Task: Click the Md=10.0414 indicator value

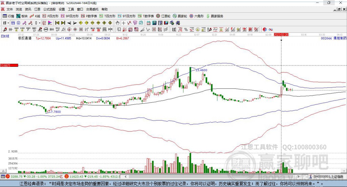Action: click(x=84, y=38)
